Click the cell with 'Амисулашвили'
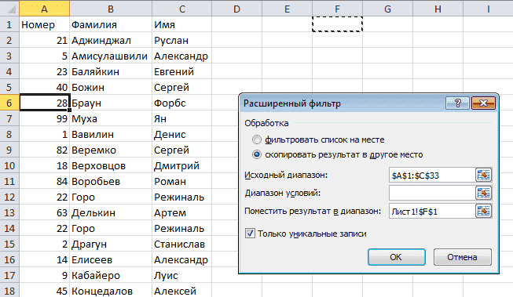Image resolution: width=513 pixels, height=297 pixels. tap(111, 56)
